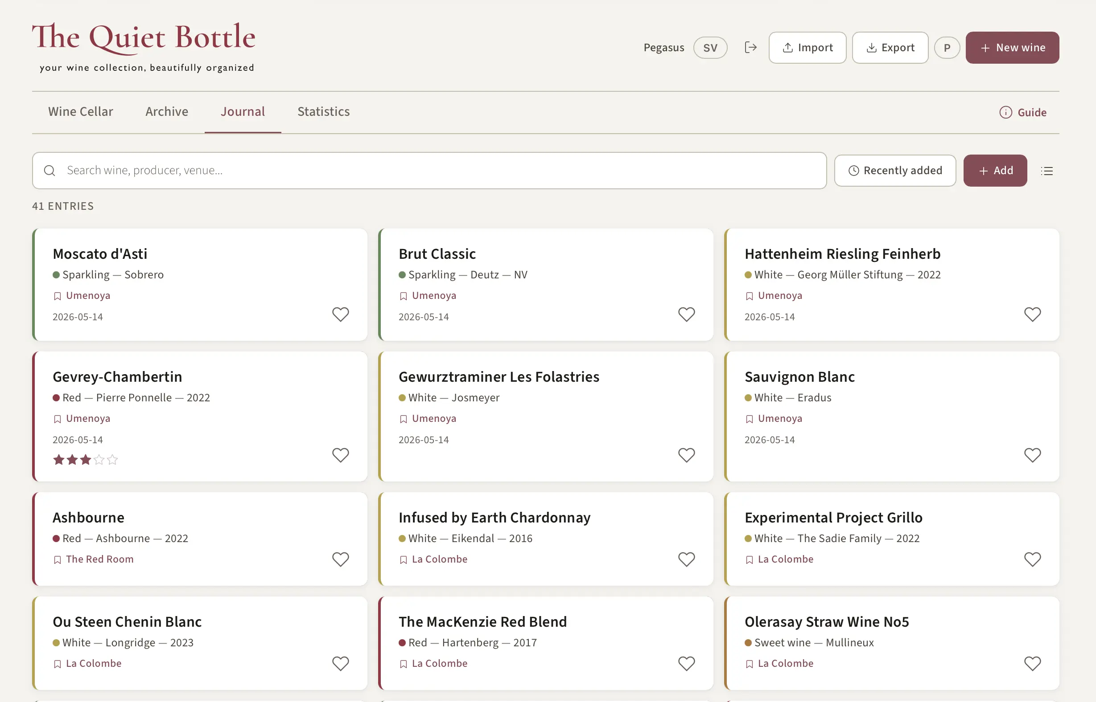Screen dimensions: 1096x702
Task: Toggle heart on Ashbourne card
Action: (x=340, y=559)
